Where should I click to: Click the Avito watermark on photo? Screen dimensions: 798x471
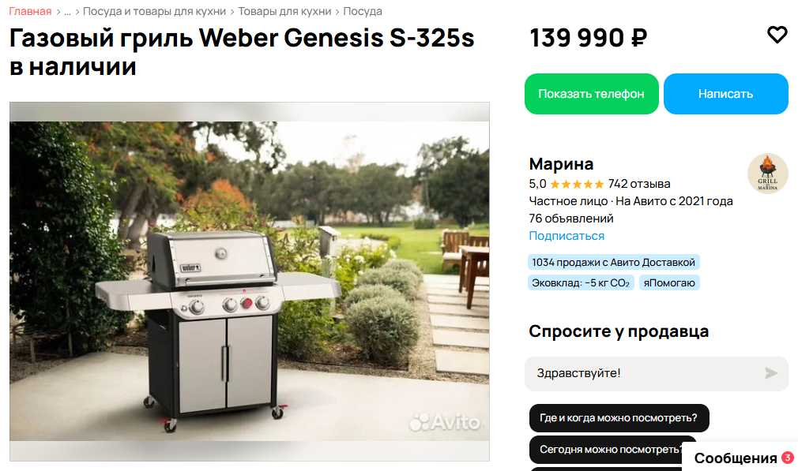(445, 422)
